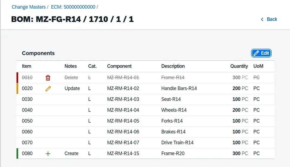Select the Quantity column header

tap(239, 66)
